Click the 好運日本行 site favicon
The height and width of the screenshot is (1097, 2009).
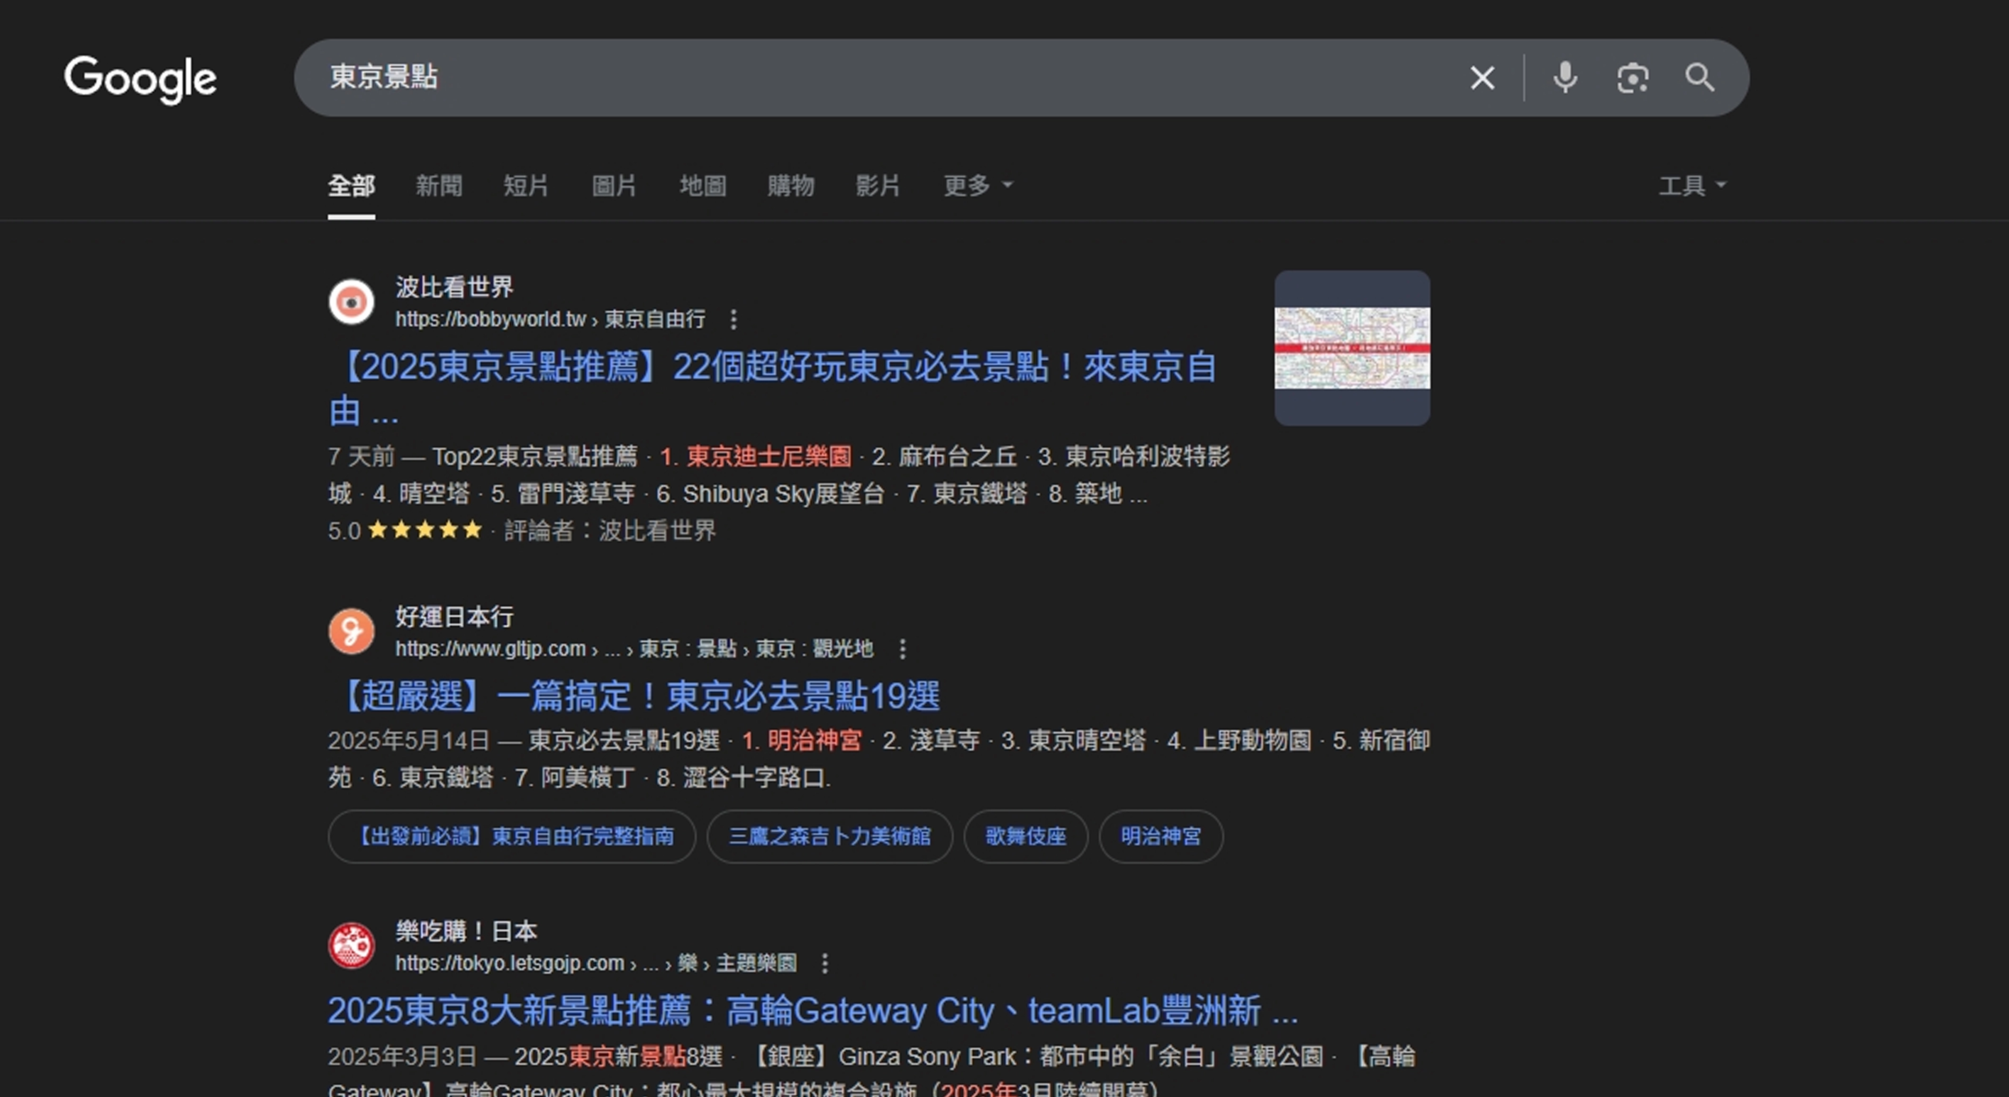pos(351,631)
